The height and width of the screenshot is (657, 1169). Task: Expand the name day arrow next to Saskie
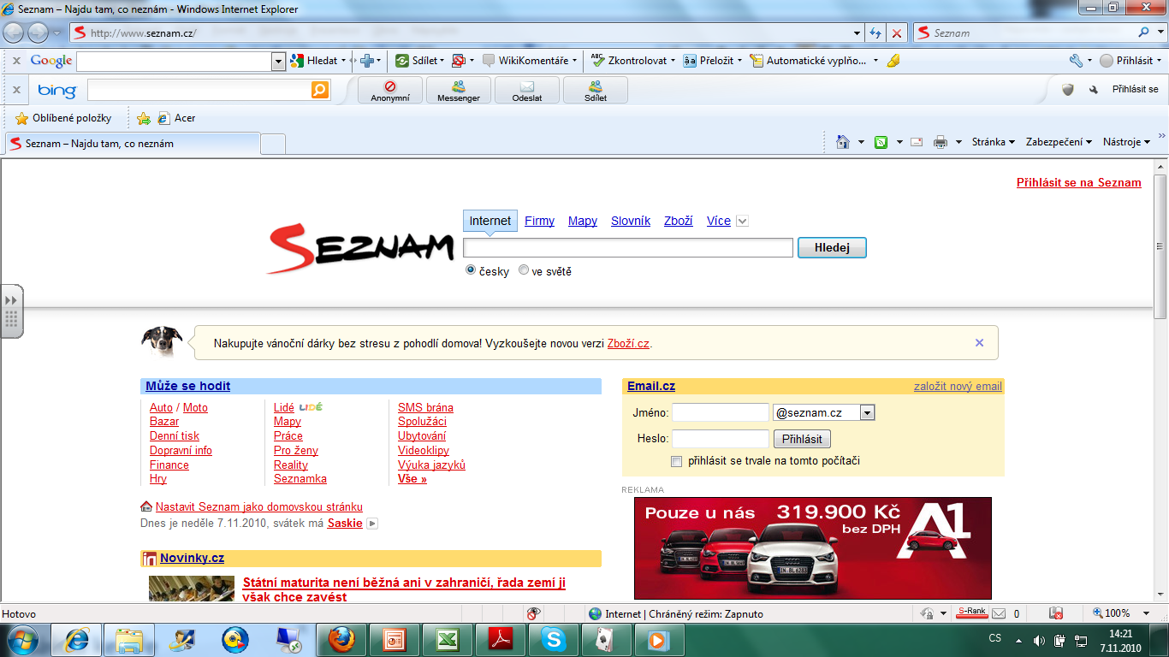coord(372,523)
